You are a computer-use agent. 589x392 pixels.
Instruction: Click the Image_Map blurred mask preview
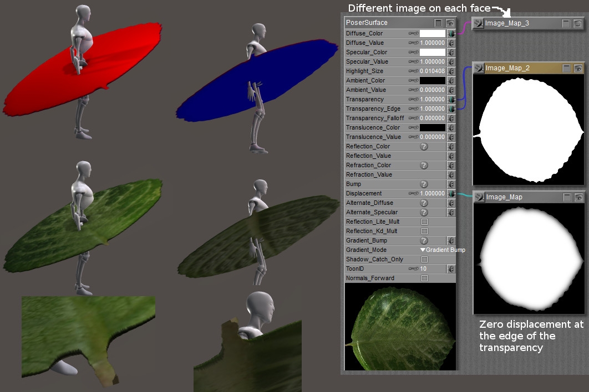coord(529,259)
